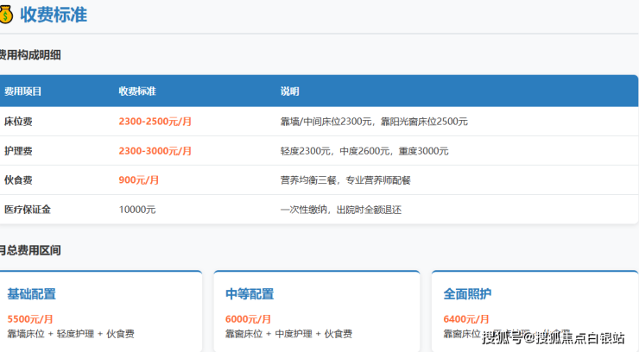The image size is (639, 352).
Task: Click the 6000元/月 price in 中等配置
Action: (x=248, y=319)
